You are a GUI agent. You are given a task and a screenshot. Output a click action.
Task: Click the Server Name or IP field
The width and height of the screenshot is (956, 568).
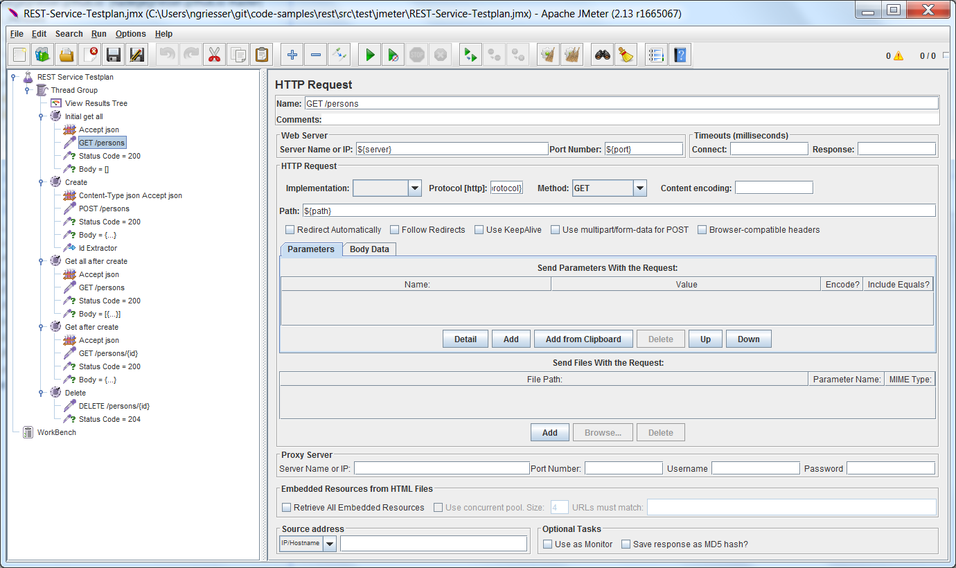(452, 149)
